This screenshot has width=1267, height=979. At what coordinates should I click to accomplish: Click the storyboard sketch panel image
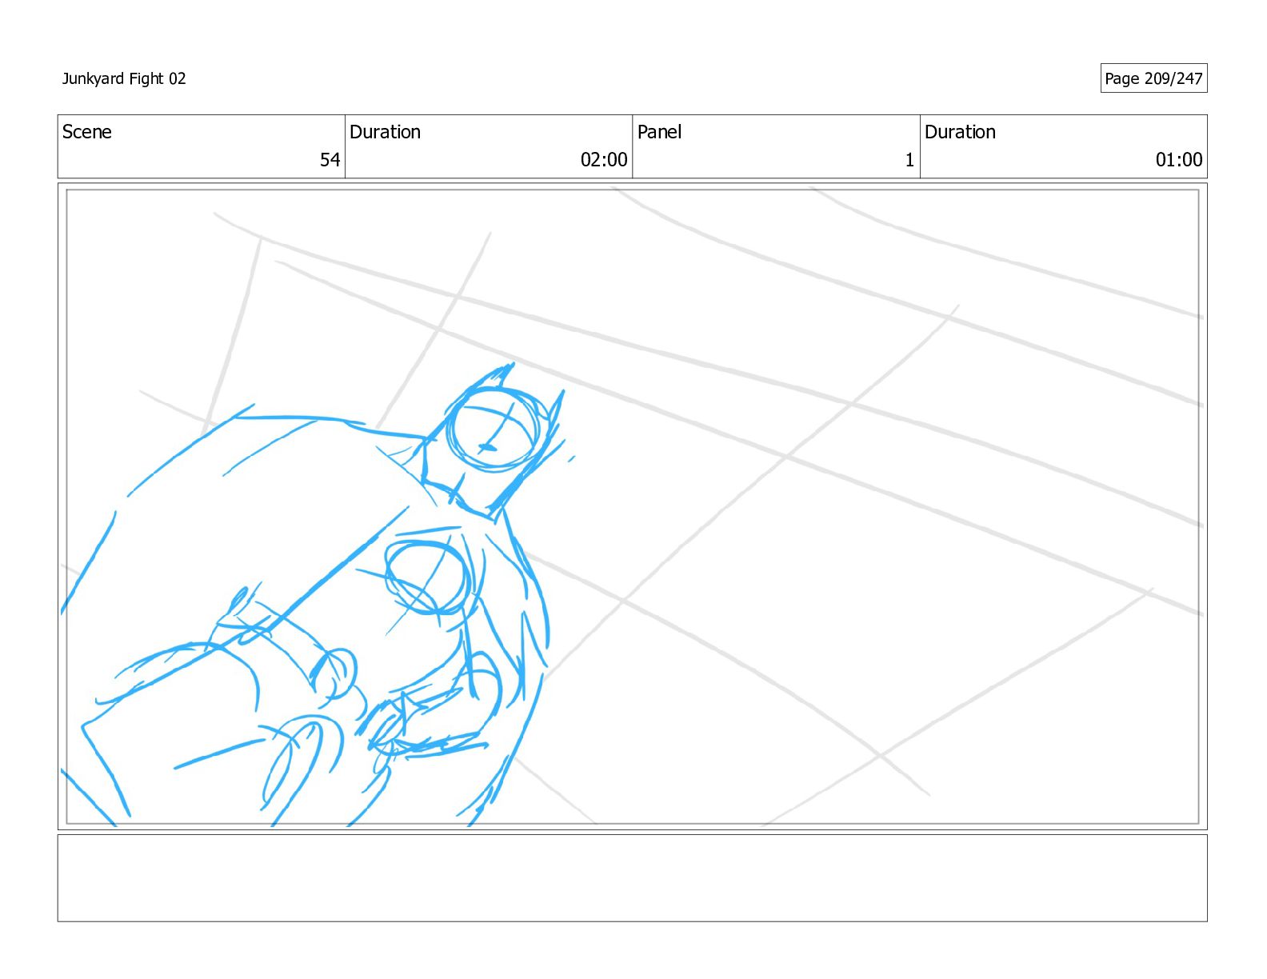[x=632, y=506]
